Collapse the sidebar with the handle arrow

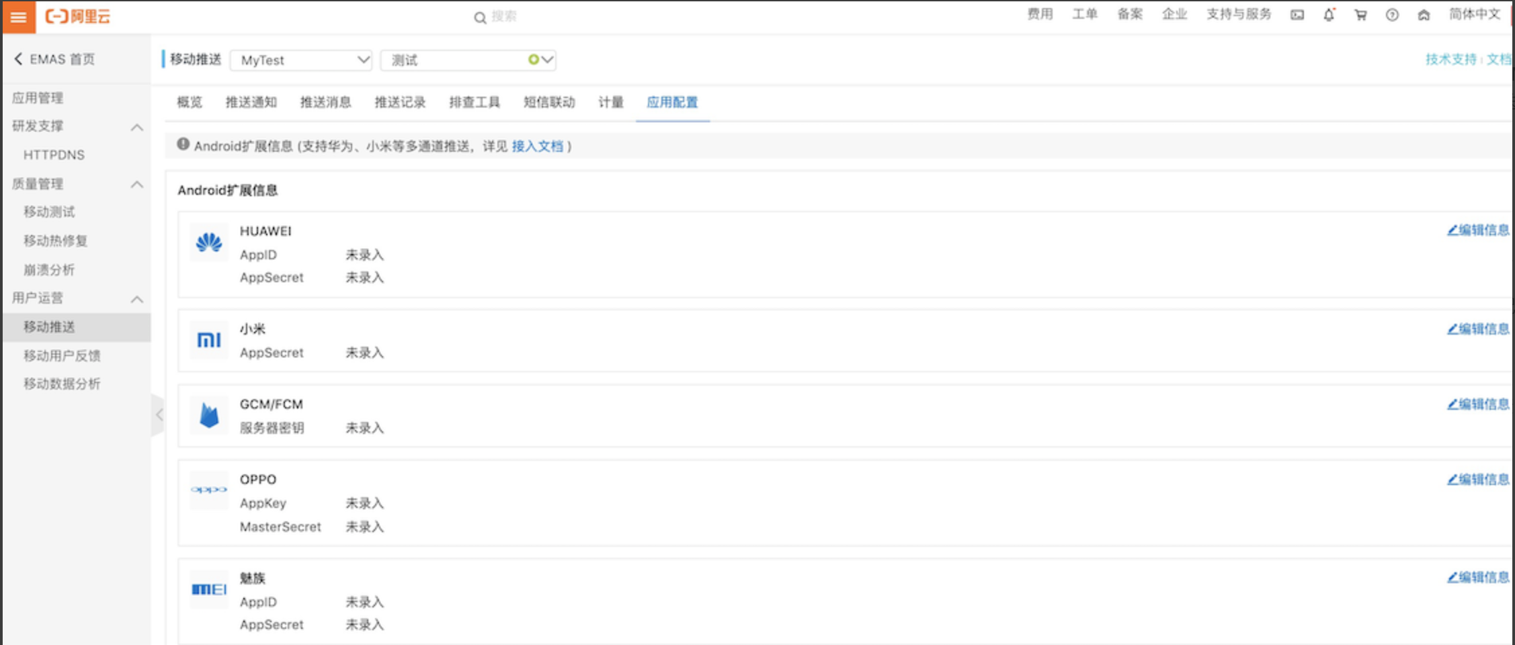[x=159, y=415]
